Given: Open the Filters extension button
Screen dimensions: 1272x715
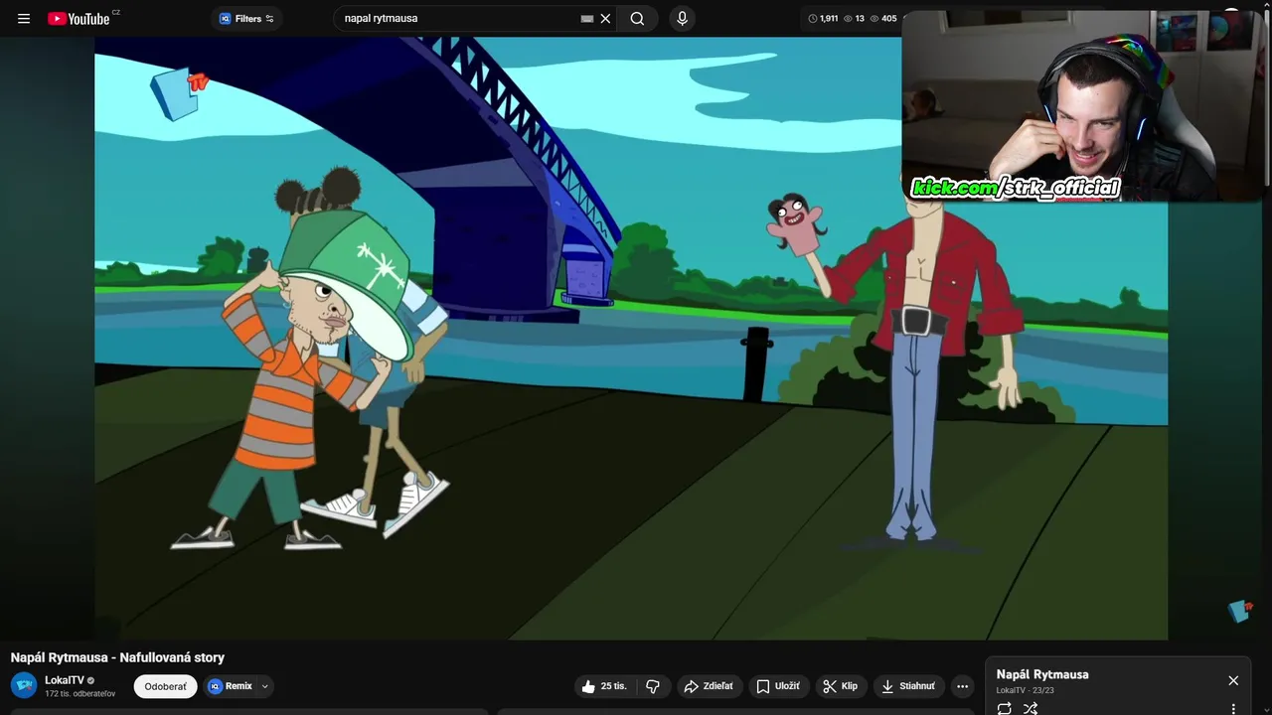Looking at the screenshot, I should point(246,18).
